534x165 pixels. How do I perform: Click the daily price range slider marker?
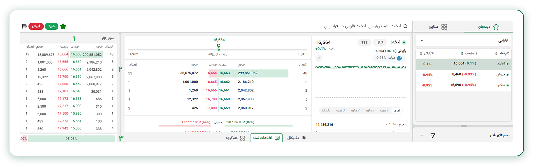coord(219,46)
